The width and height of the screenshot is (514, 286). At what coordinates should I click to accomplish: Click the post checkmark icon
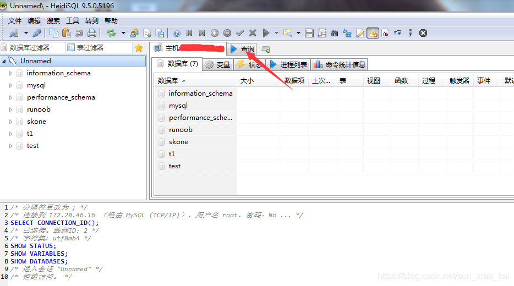click(240, 33)
